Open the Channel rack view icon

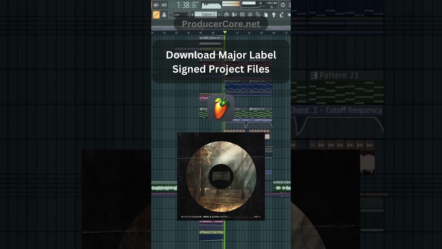pyautogui.click(x=242, y=15)
